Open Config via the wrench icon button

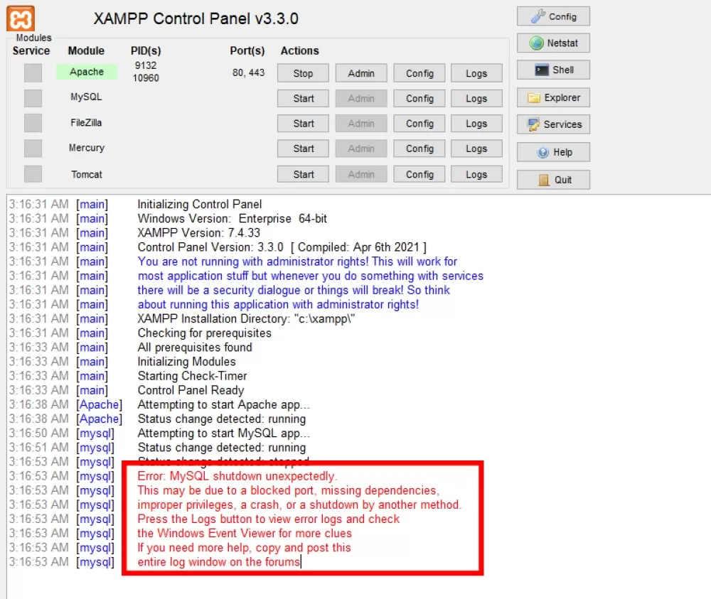(553, 17)
